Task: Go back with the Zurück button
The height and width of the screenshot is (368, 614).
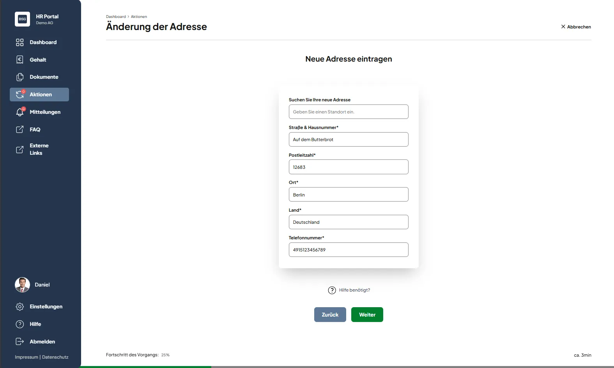Action: pyautogui.click(x=330, y=315)
